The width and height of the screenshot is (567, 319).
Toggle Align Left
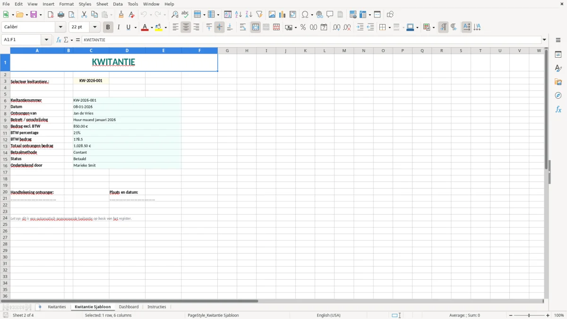[175, 27]
